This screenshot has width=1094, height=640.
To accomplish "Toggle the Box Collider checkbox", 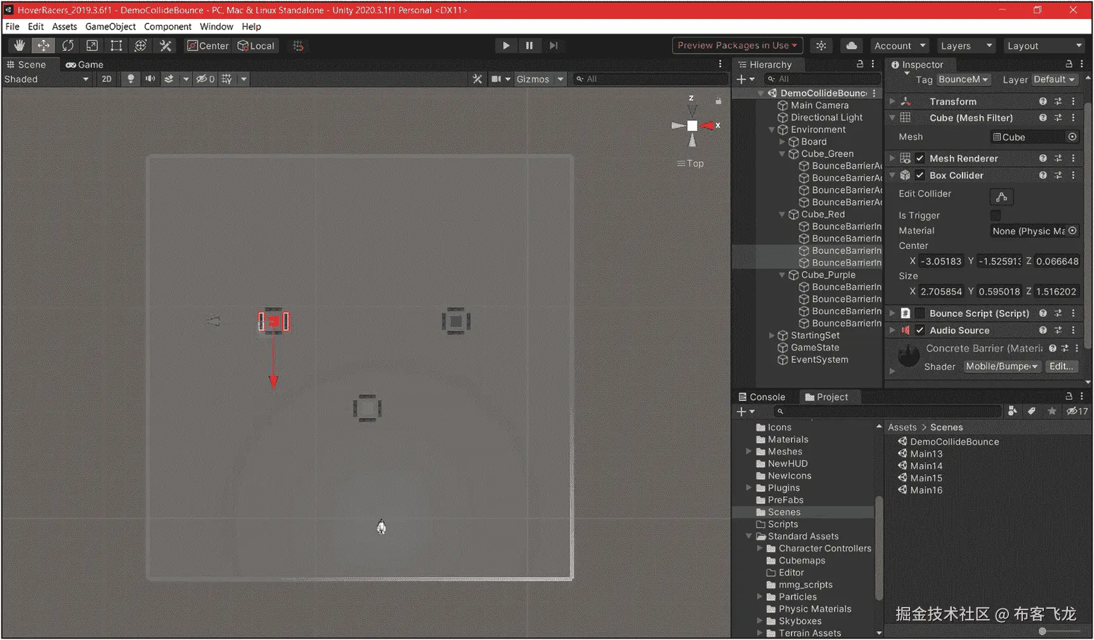I will 920,176.
